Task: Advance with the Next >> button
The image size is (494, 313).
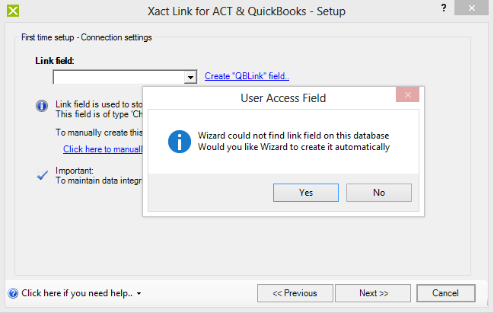Action: pyautogui.click(x=373, y=293)
